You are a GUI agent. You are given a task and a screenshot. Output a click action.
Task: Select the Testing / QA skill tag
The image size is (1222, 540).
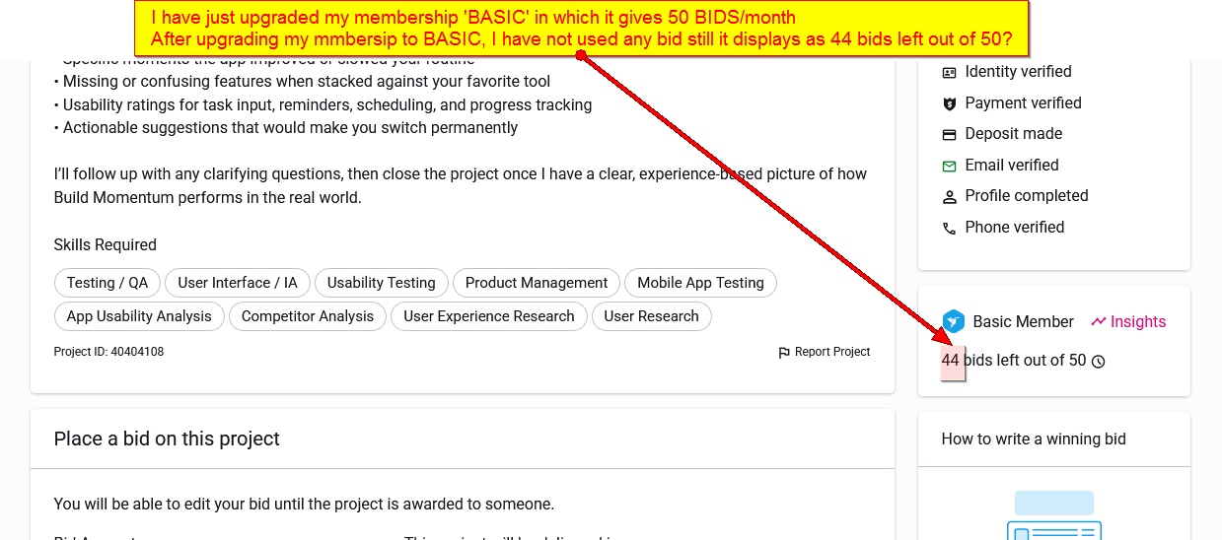click(108, 283)
